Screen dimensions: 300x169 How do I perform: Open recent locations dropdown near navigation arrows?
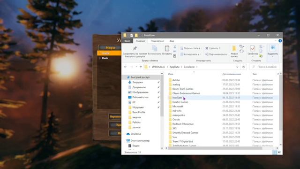pyautogui.click(x=136, y=67)
